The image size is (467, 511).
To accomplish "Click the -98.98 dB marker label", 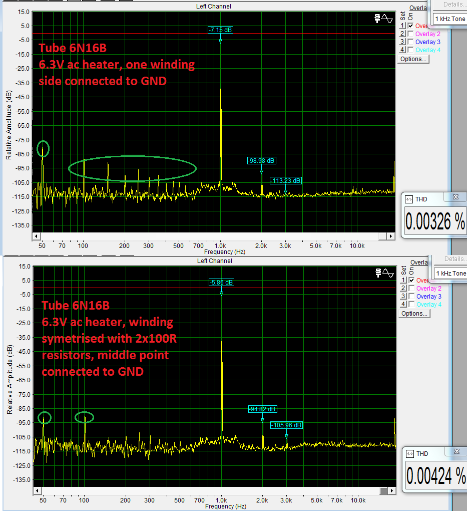I will pos(261,161).
